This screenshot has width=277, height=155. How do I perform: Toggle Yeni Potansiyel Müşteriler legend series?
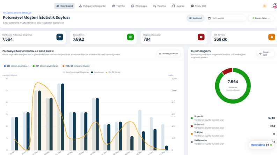[x=76, y=72]
